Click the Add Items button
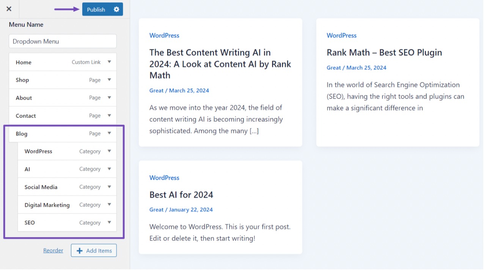 [94, 250]
